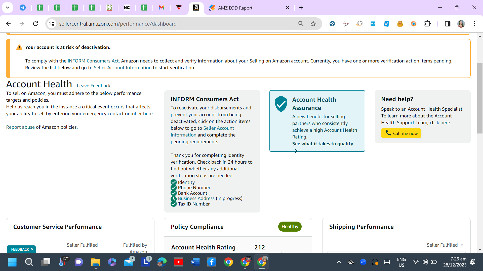
Task: Click 'here' link in Need help card
Action: (445, 123)
